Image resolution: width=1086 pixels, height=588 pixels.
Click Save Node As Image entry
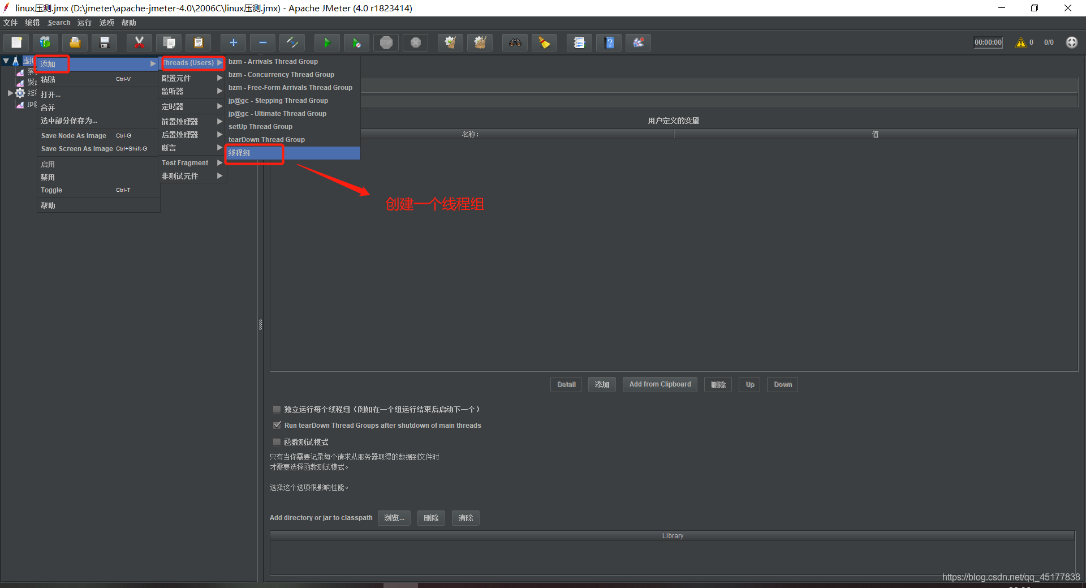click(x=98, y=136)
